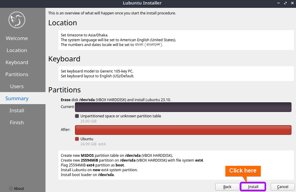Click 'The system language will be set' line
The image size is (296, 192).
click(x=118, y=40)
